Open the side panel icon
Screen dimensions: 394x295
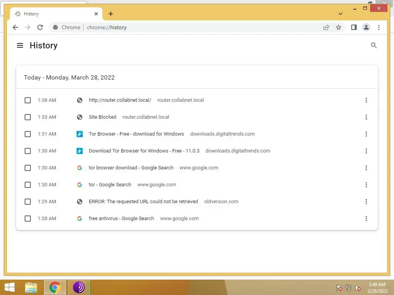coord(354,27)
